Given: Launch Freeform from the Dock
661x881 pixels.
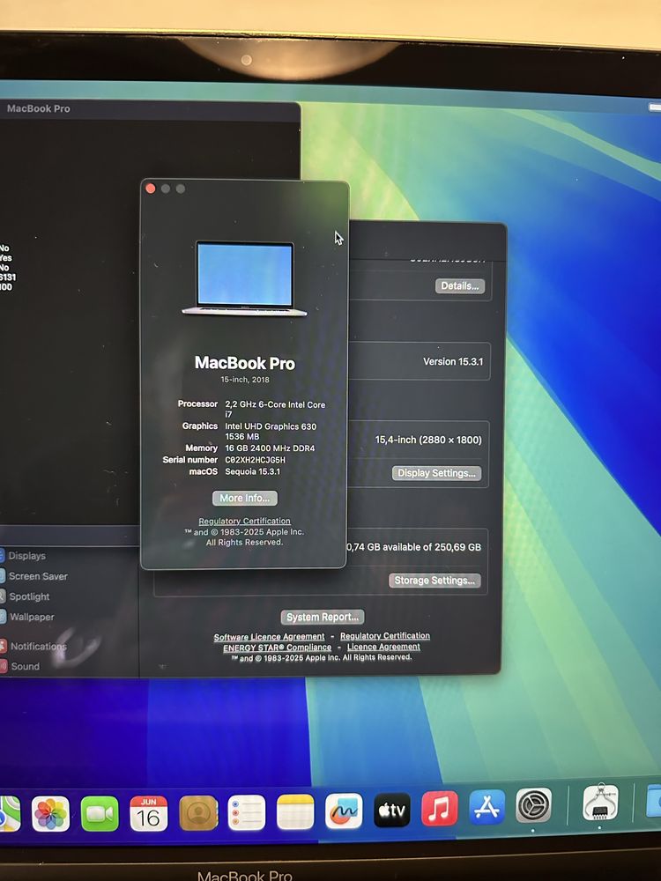Looking at the screenshot, I should pyautogui.click(x=344, y=811).
